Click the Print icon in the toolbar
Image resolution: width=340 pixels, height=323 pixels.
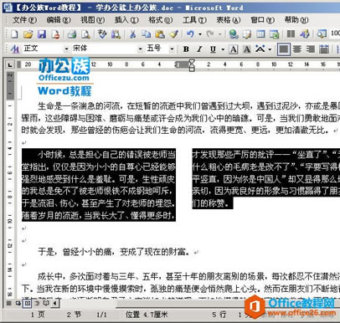pos(72,34)
